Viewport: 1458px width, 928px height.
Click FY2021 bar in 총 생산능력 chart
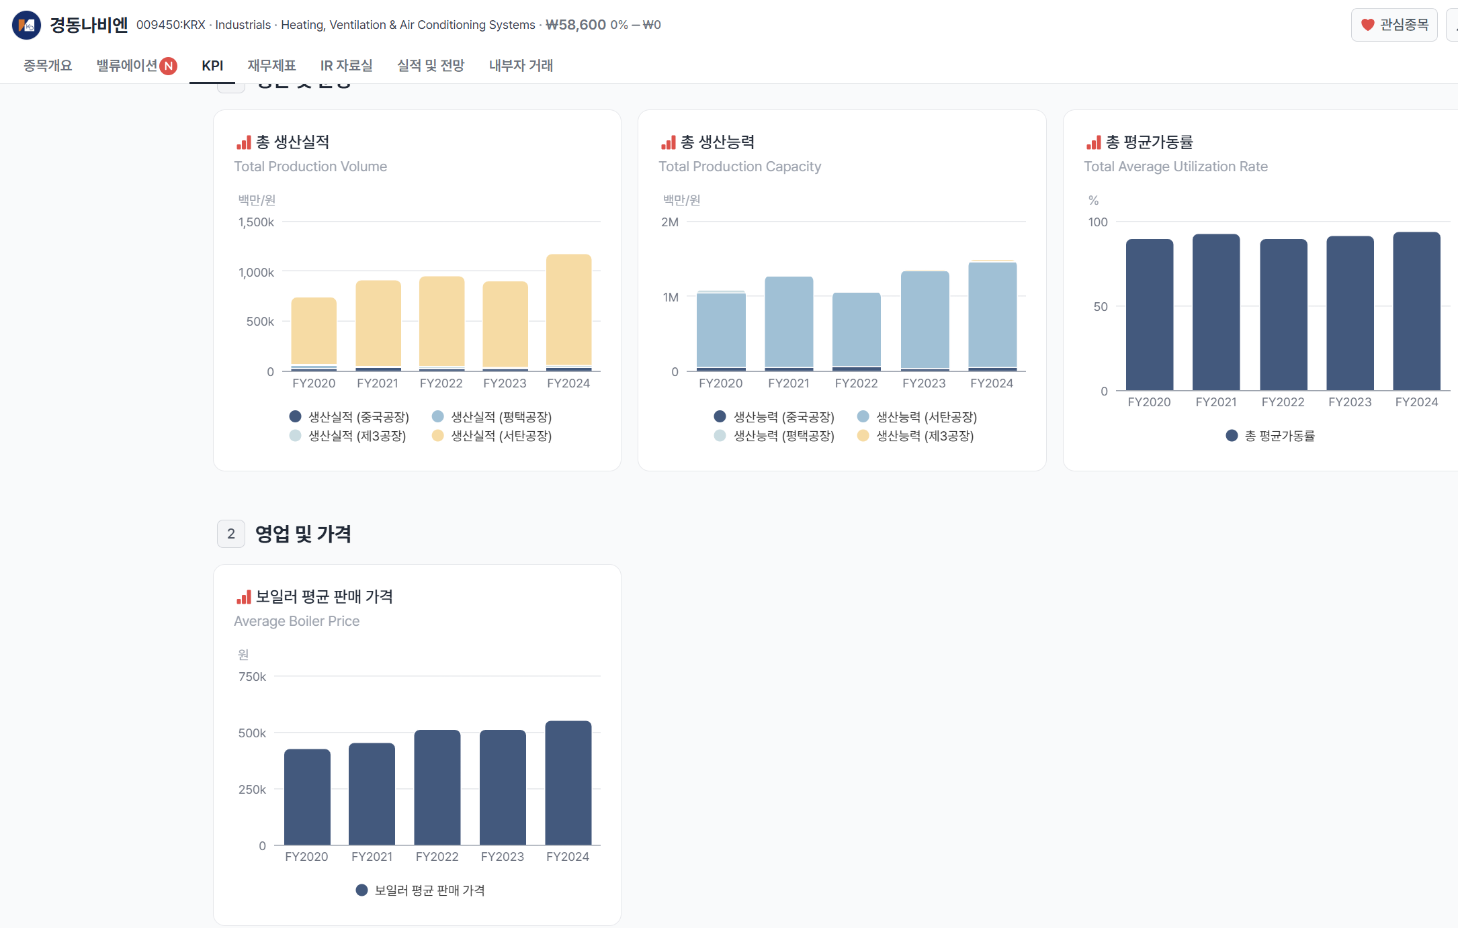pos(789,324)
